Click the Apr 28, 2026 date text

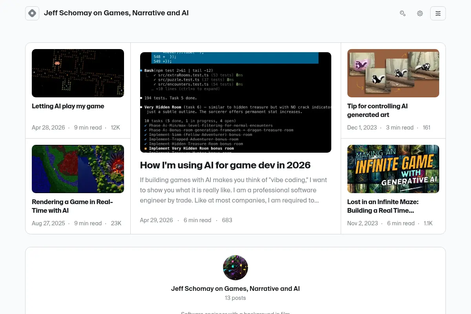[48, 128]
